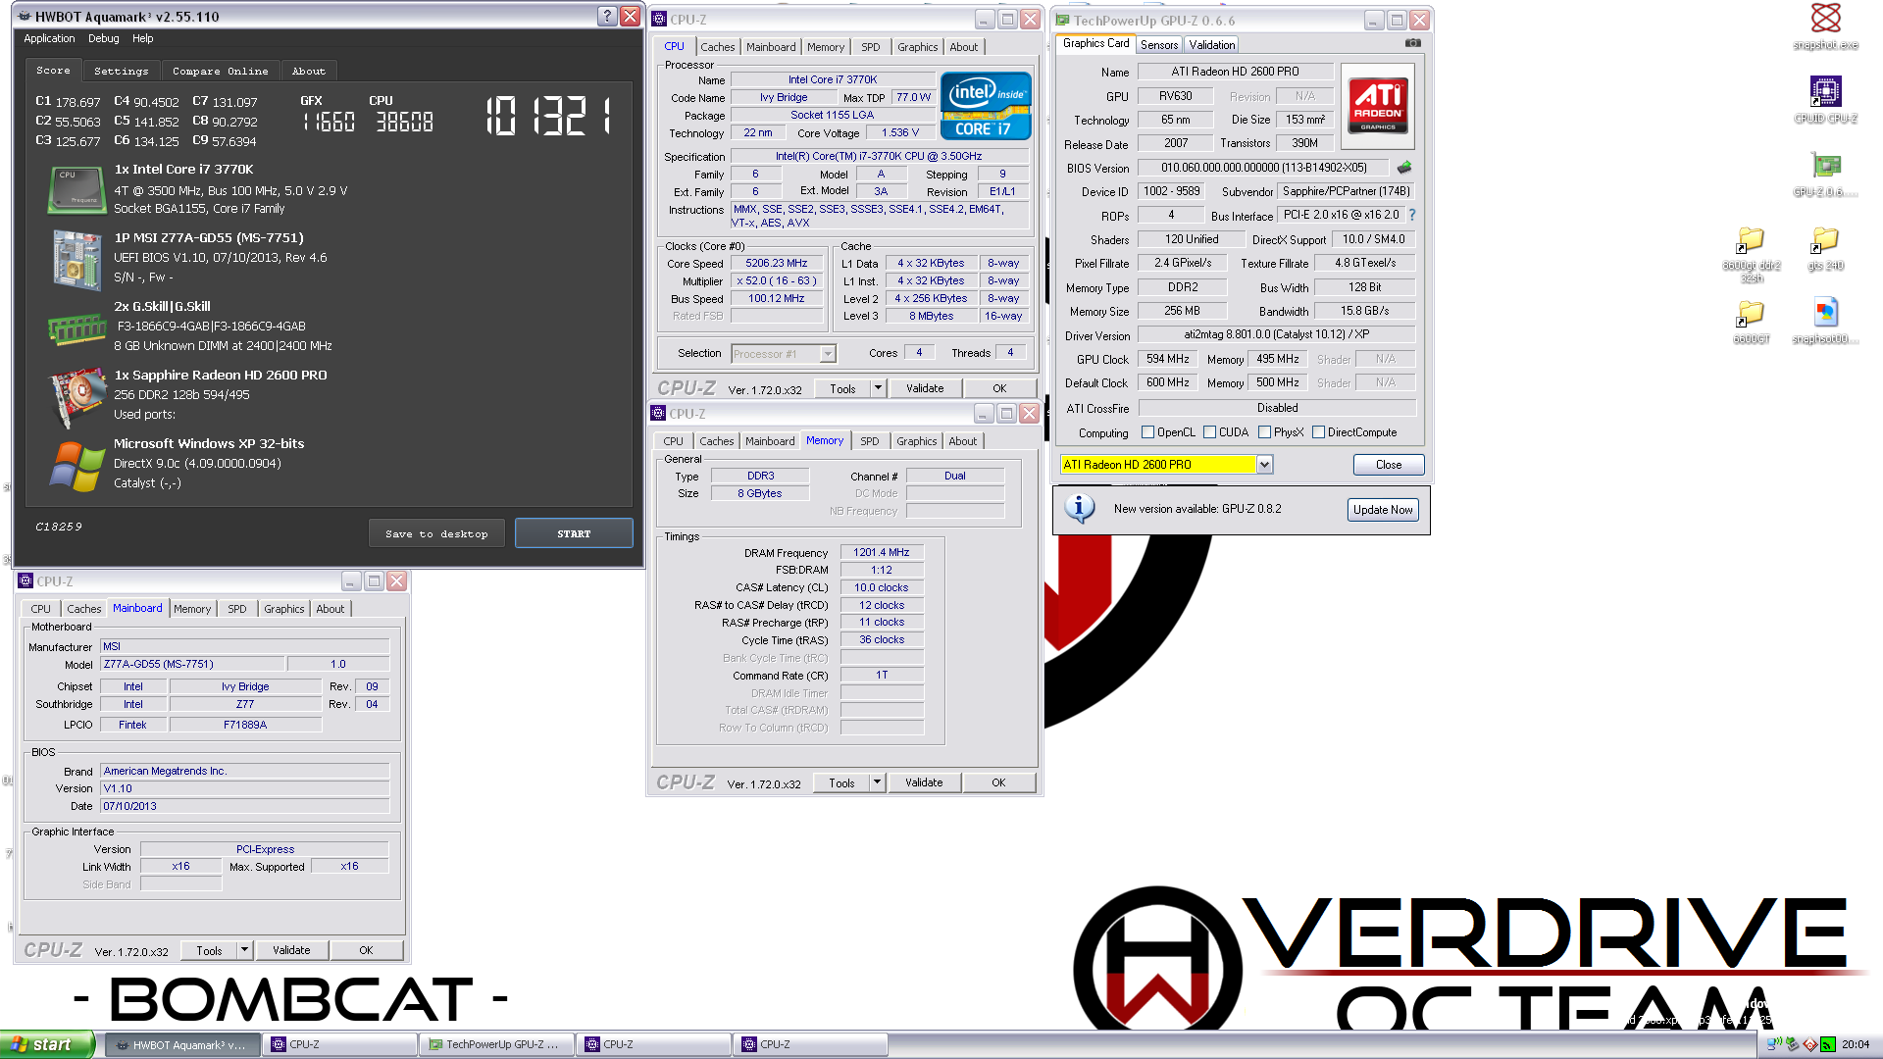This screenshot has width=1883, height=1059.
Task: Open the GPU-Z 0.6 desktop icon
Action: pos(1825,174)
